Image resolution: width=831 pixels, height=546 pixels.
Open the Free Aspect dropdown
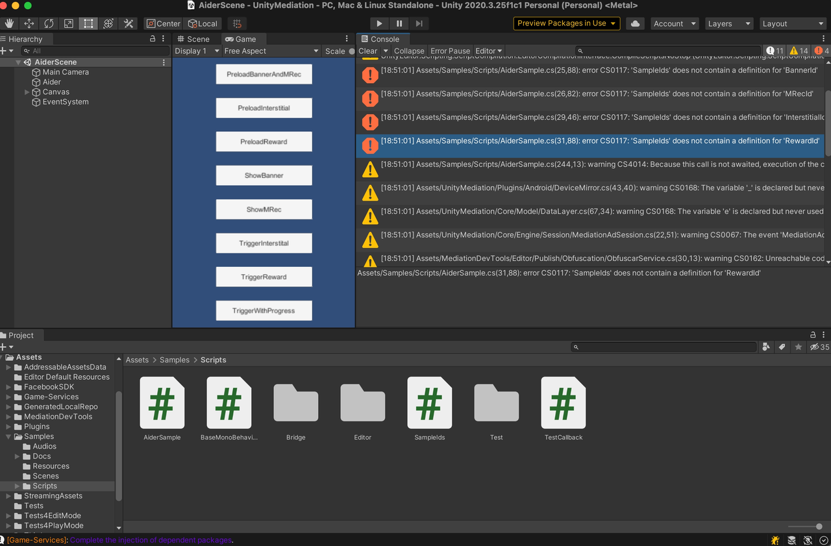[271, 51]
